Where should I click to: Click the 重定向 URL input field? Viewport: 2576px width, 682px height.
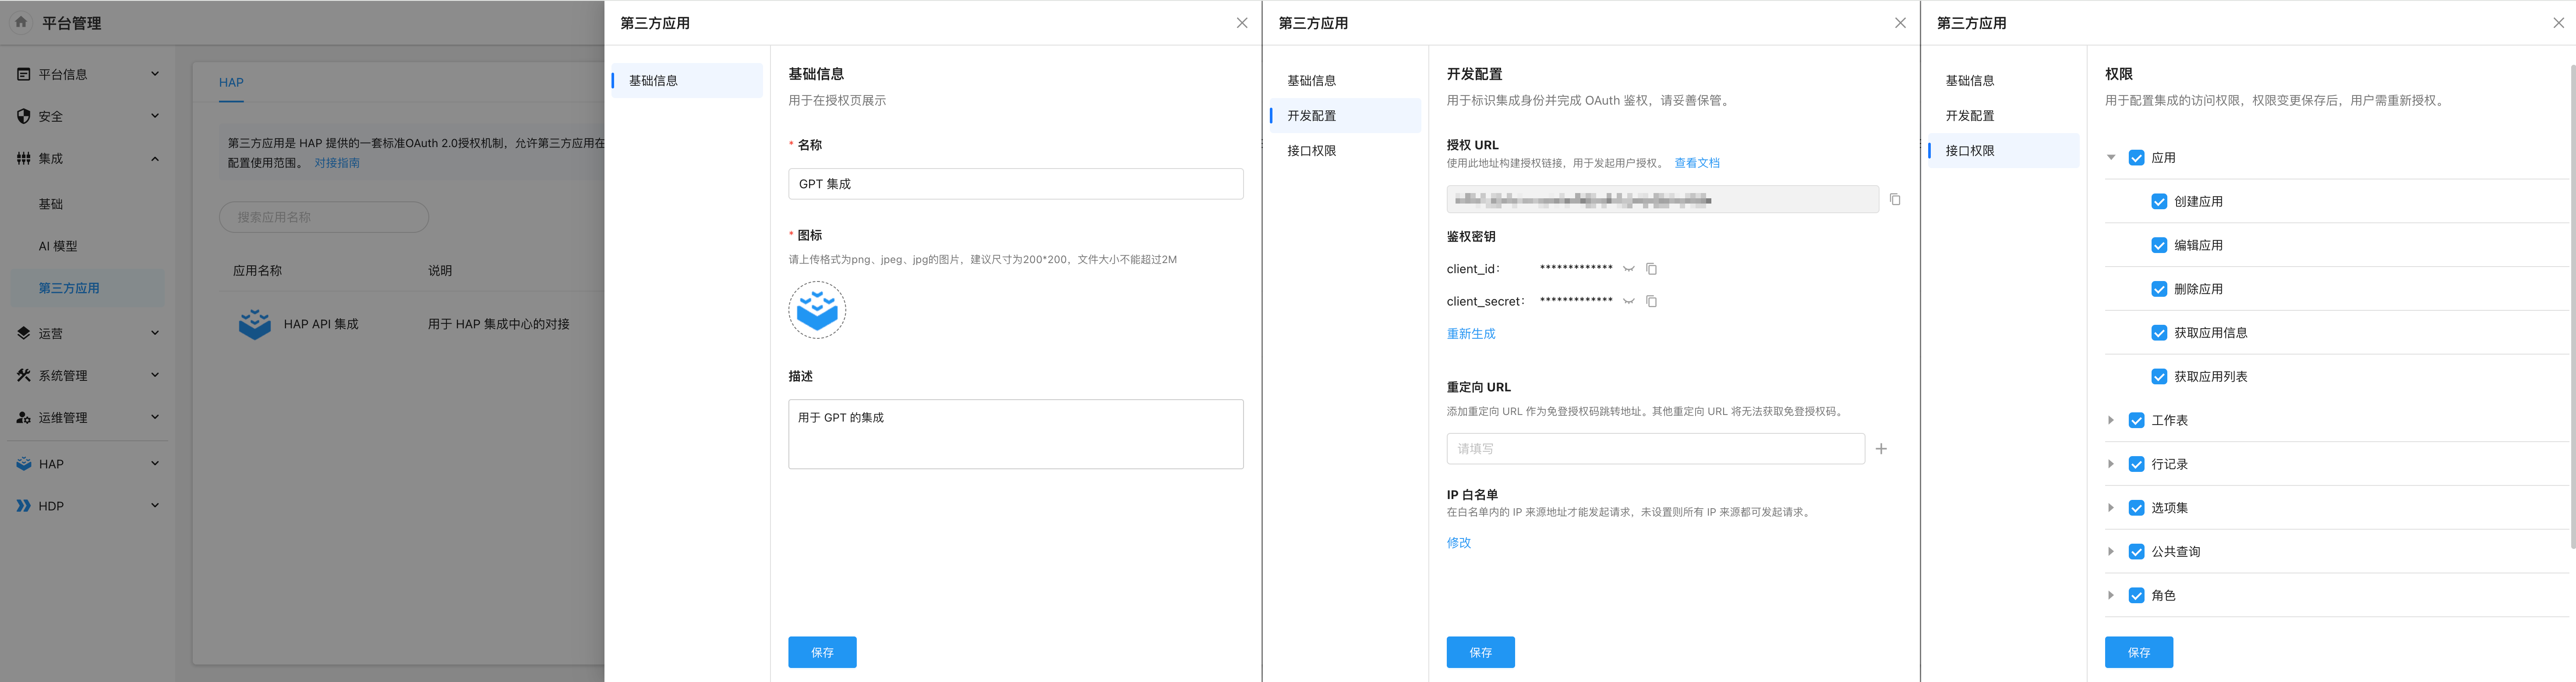[x=1654, y=449]
